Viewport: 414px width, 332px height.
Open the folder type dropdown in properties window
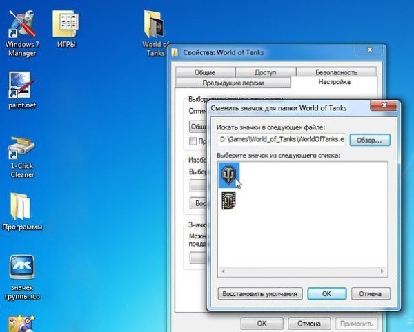tap(198, 127)
